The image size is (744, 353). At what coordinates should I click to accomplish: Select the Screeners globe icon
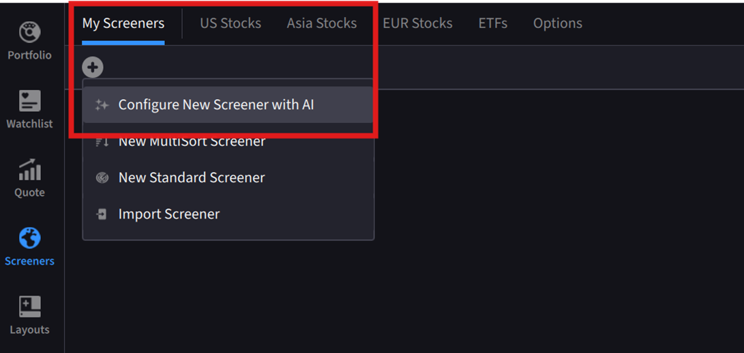[29, 238]
